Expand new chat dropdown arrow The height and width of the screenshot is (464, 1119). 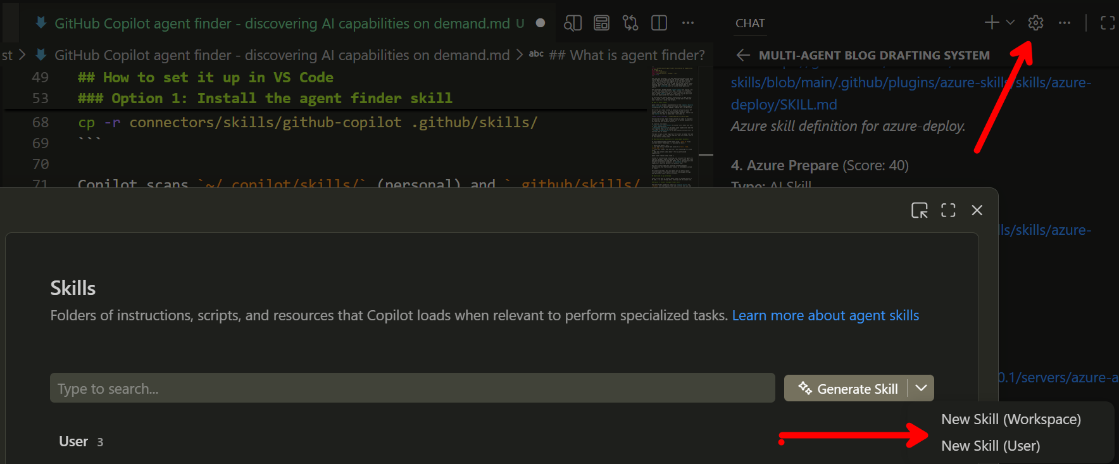[x=1010, y=23]
